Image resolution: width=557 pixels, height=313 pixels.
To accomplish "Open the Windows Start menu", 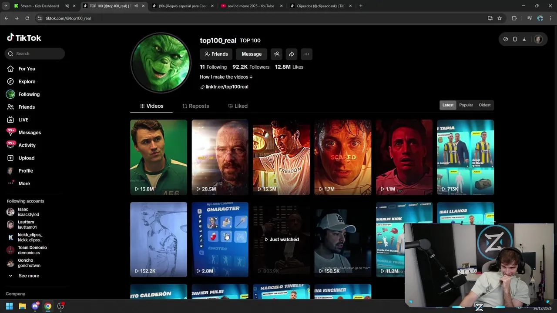I will coord(9,306).
